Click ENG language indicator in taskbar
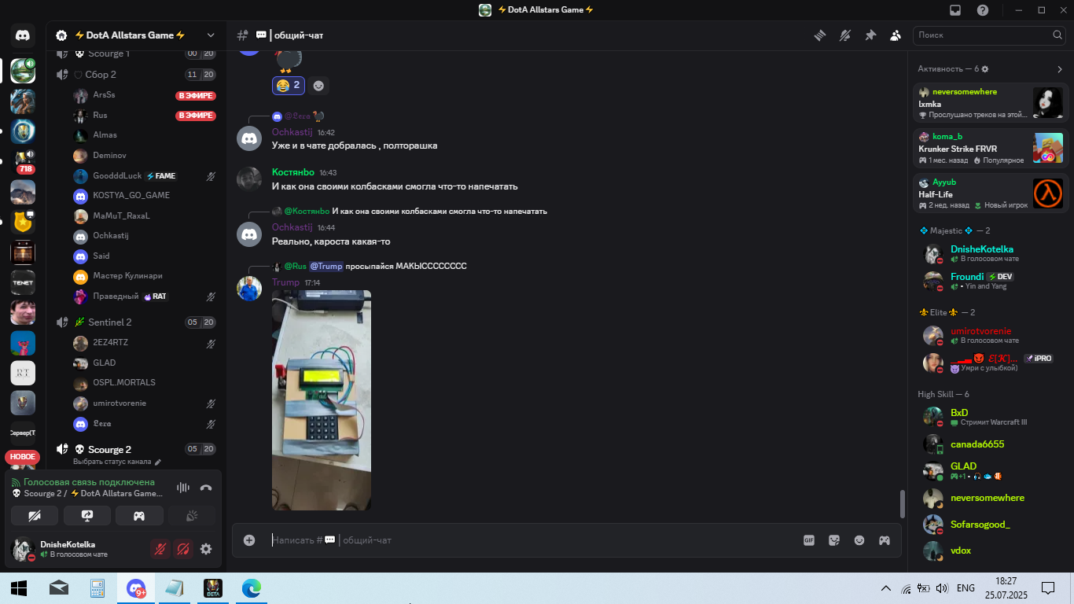 pos(965,588)
